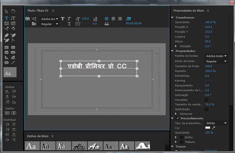Select the Rectangle shape tool
Image resolution: width=235 pixels, height=153 pixels.
(x=7, y=47)
